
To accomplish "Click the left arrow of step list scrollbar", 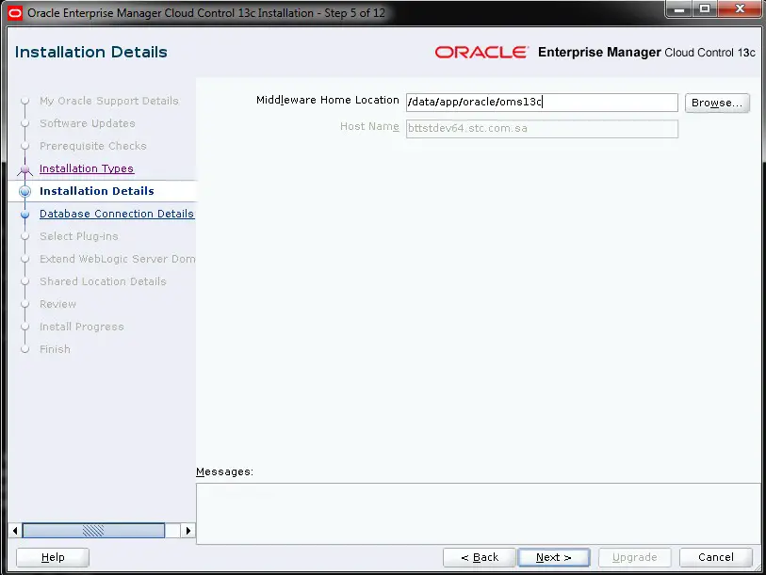I will pos(15,530).
